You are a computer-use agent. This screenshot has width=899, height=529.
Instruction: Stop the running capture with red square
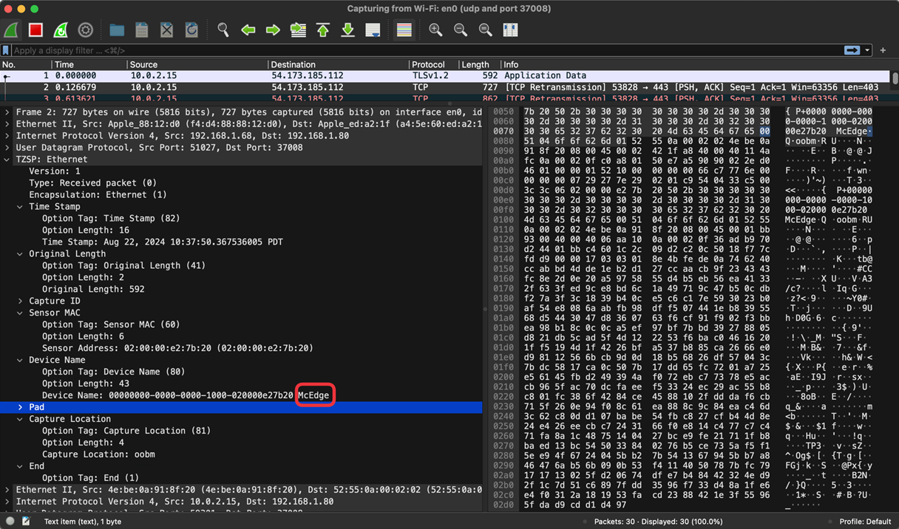coord(35,30)
